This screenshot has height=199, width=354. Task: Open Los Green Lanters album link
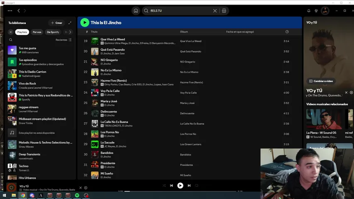(190, 144)
